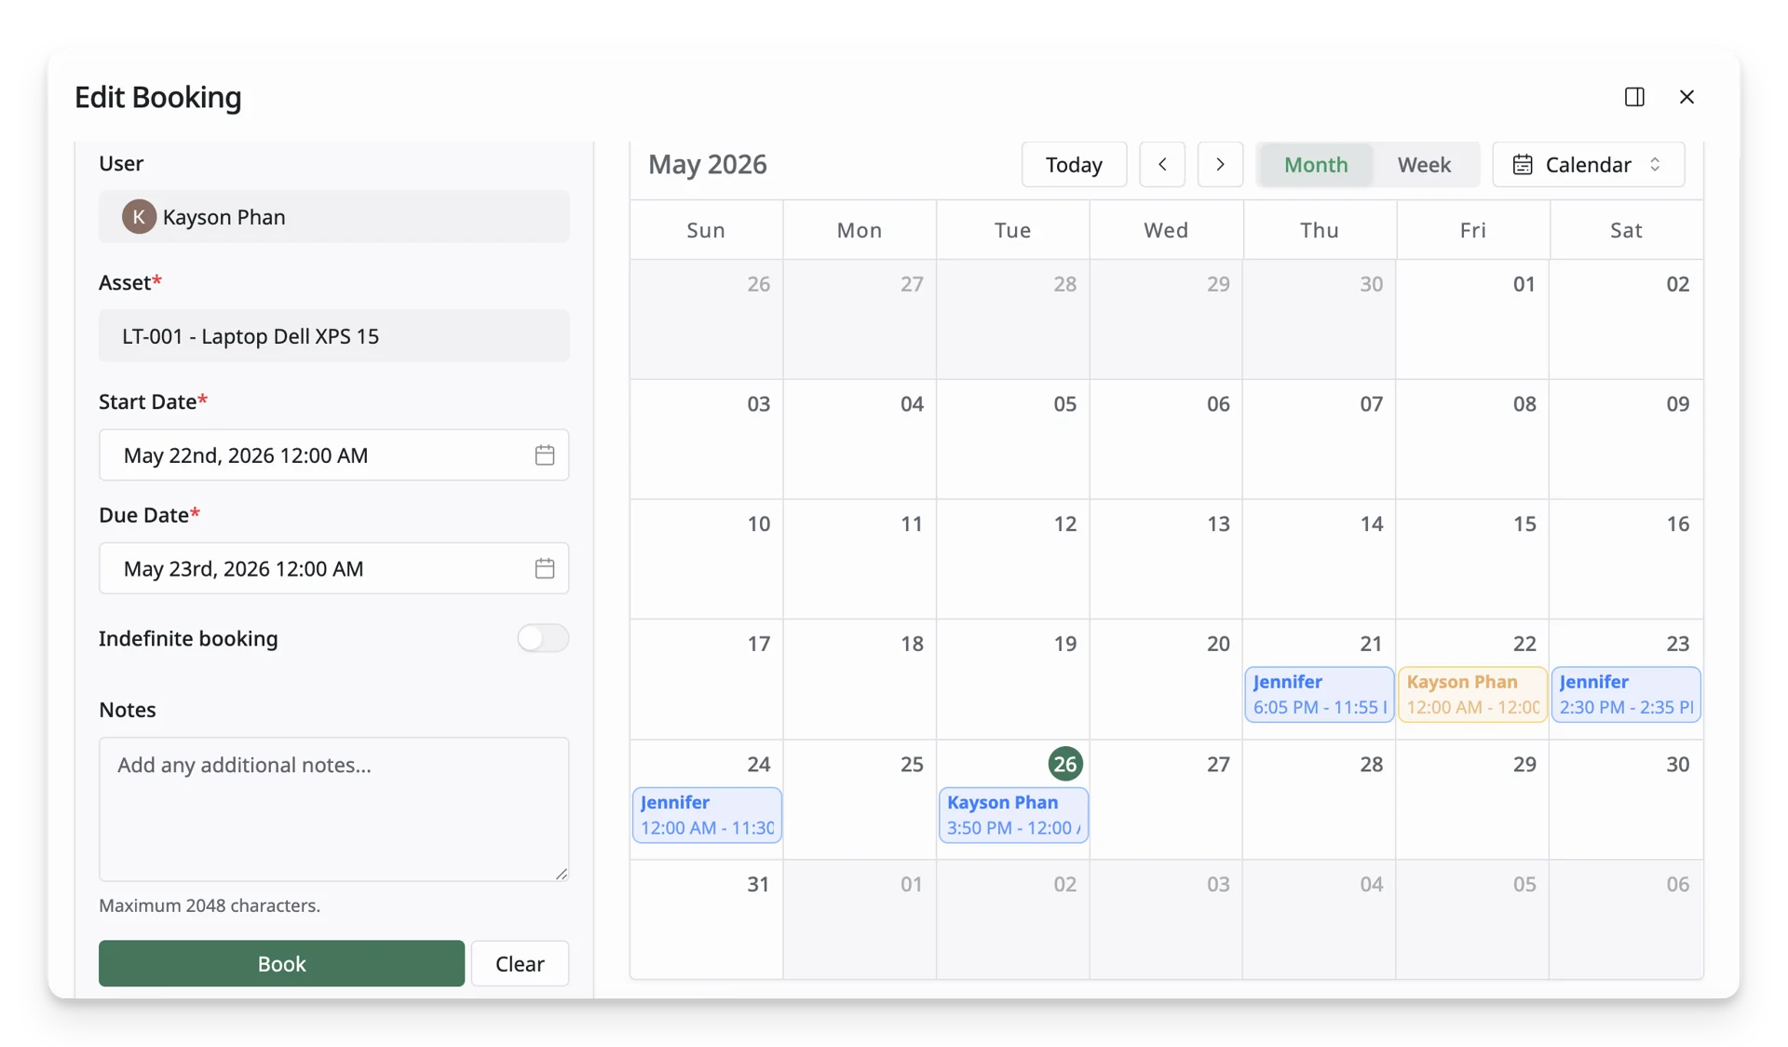
Task: Select May 15 calendar cell
Action: click(x=1472, y=559)
